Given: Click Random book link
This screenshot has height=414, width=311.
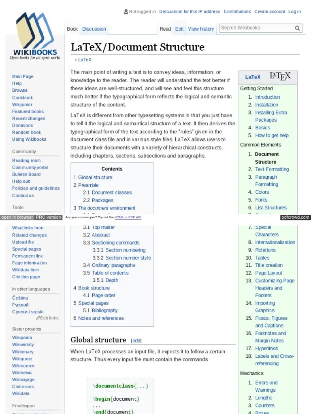Looking at the screenshot, I should (x=26, y=132).
